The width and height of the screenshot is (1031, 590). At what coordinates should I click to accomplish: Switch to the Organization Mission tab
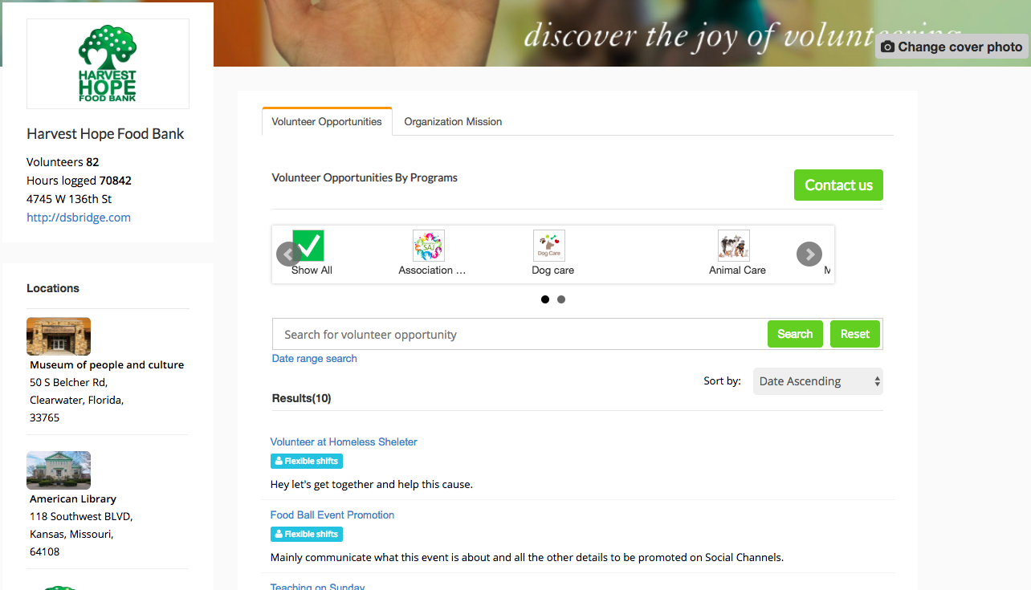pyautogui.click(x=453, y=122)
